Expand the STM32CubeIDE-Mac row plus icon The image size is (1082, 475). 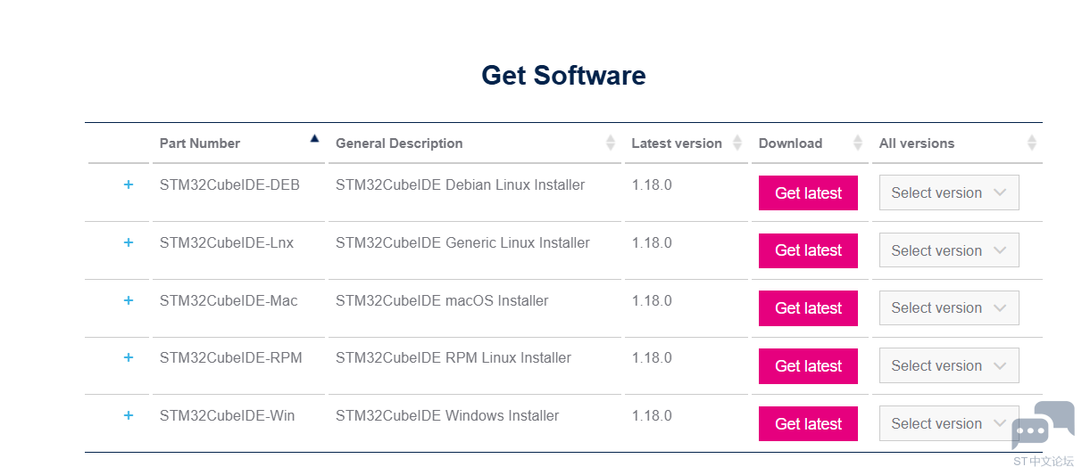pos(129,300)
